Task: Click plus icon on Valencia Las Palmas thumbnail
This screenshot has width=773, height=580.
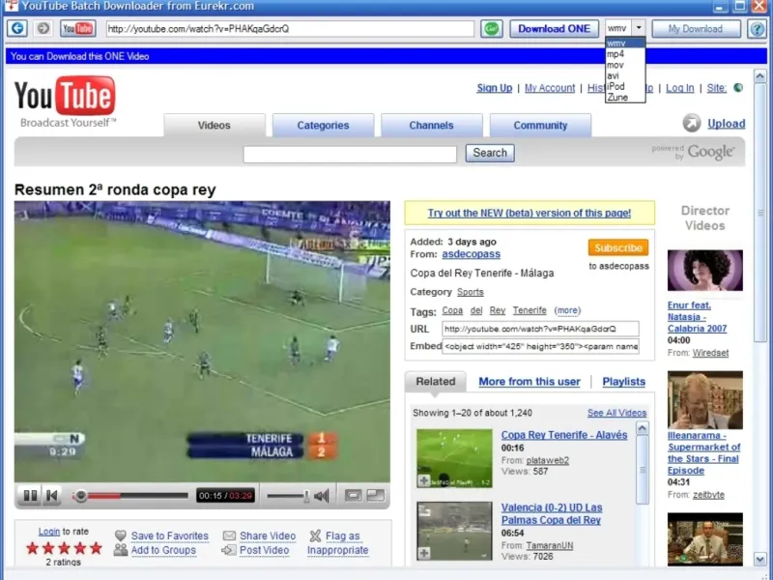Action: coord(423,553)
